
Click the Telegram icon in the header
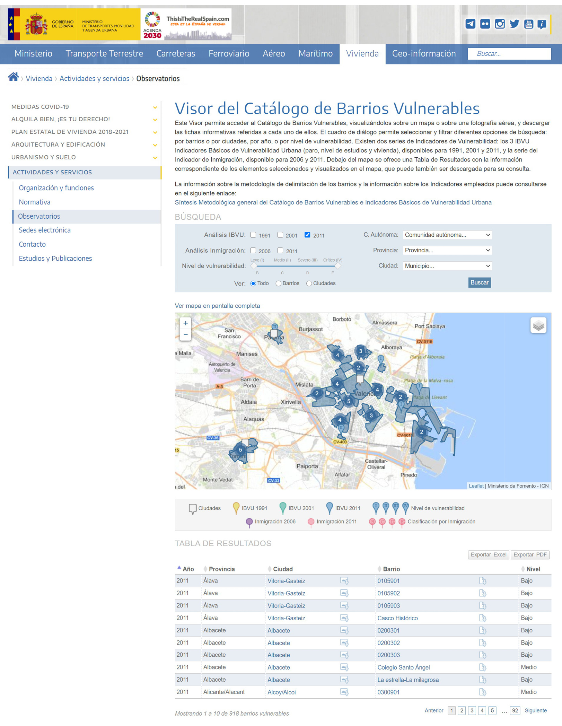pyautogui.click(x=471, y=24)
